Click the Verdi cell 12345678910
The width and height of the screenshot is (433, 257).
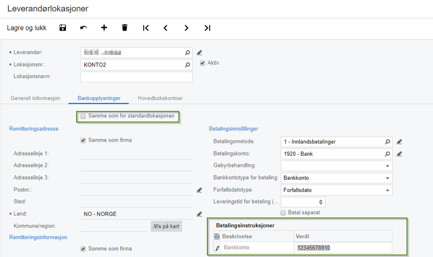coord(343,247)
